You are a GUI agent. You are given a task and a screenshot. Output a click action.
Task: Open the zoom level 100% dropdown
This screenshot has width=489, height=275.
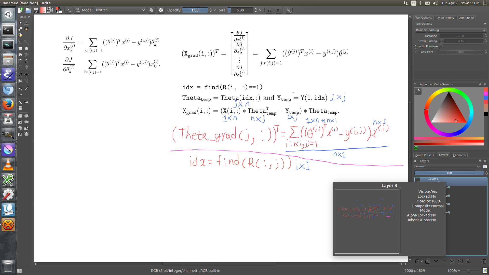454,271
